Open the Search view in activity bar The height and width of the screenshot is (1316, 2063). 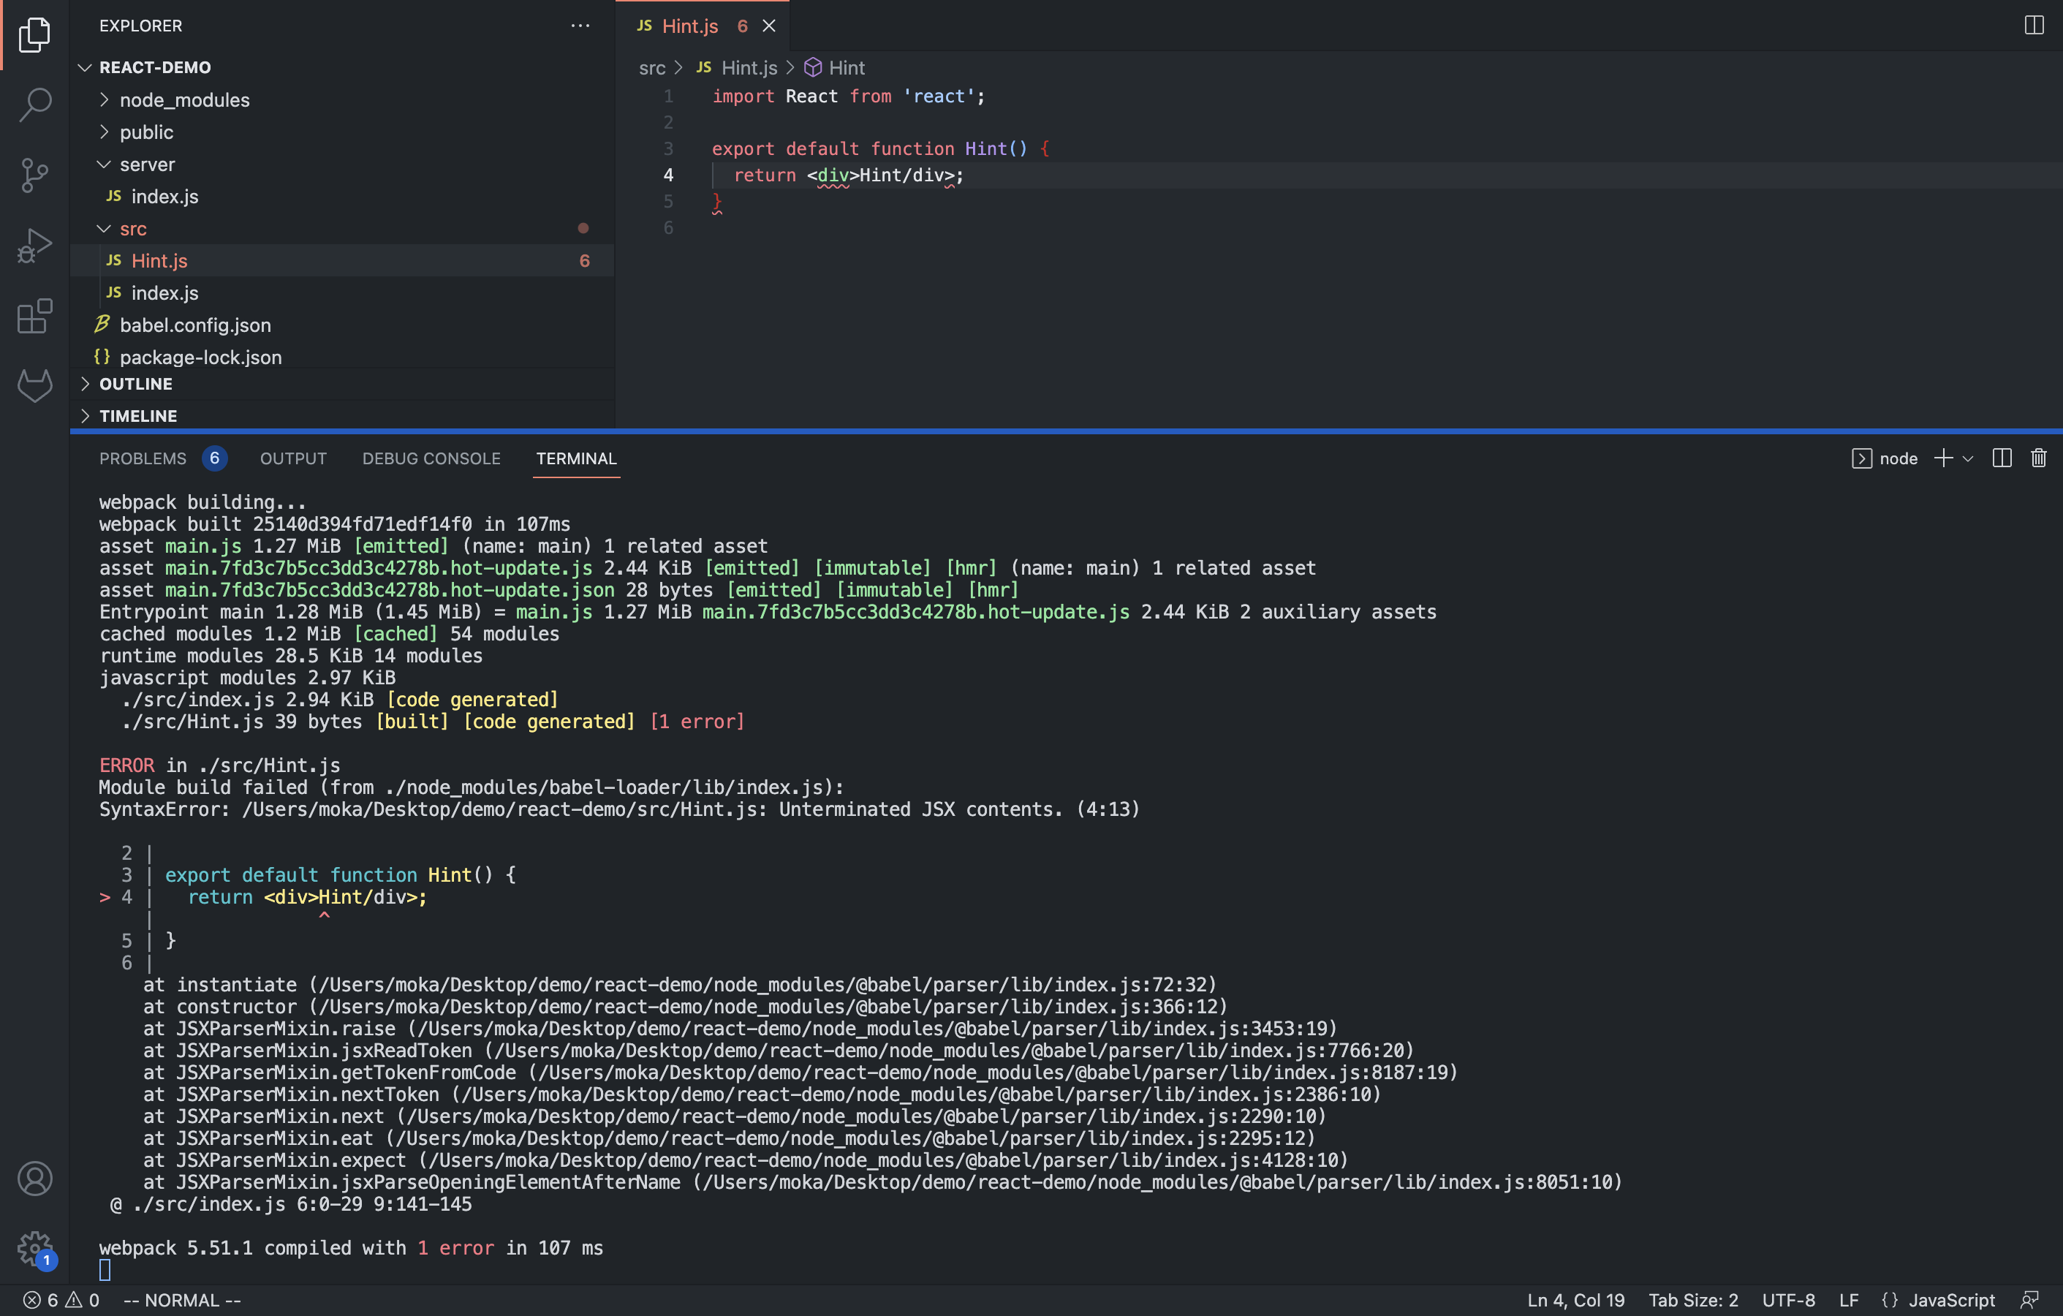(34, 105)
